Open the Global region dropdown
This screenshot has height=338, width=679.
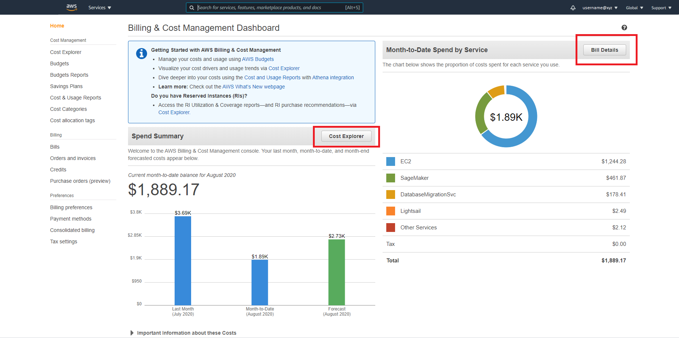click(x=634, y=8)
